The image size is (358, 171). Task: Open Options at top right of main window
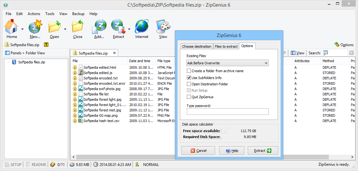[x=344, y=45]
